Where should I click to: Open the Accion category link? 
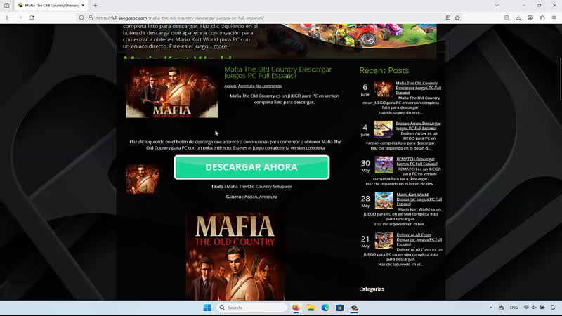click(230, 86)
